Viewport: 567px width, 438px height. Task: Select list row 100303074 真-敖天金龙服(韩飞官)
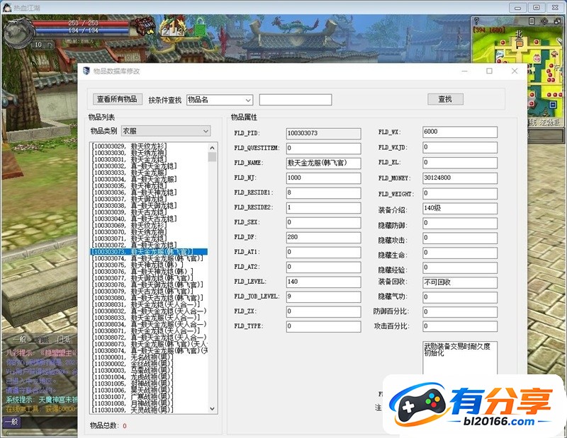147,258
